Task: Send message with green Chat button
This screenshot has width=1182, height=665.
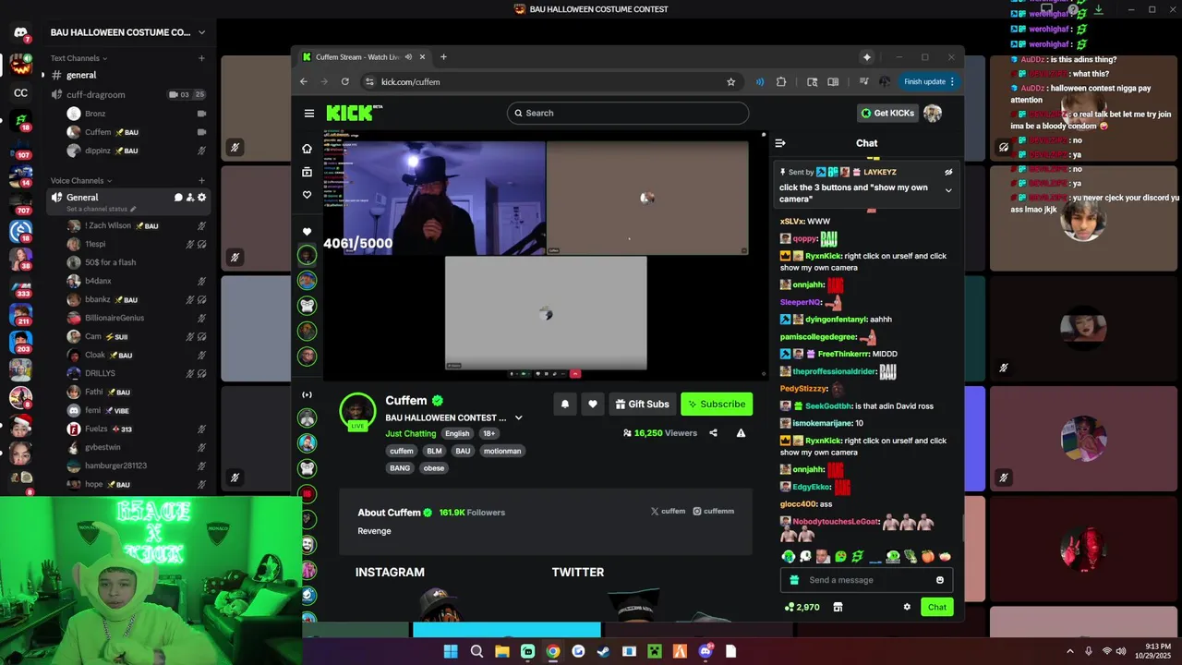Action: 937,607
